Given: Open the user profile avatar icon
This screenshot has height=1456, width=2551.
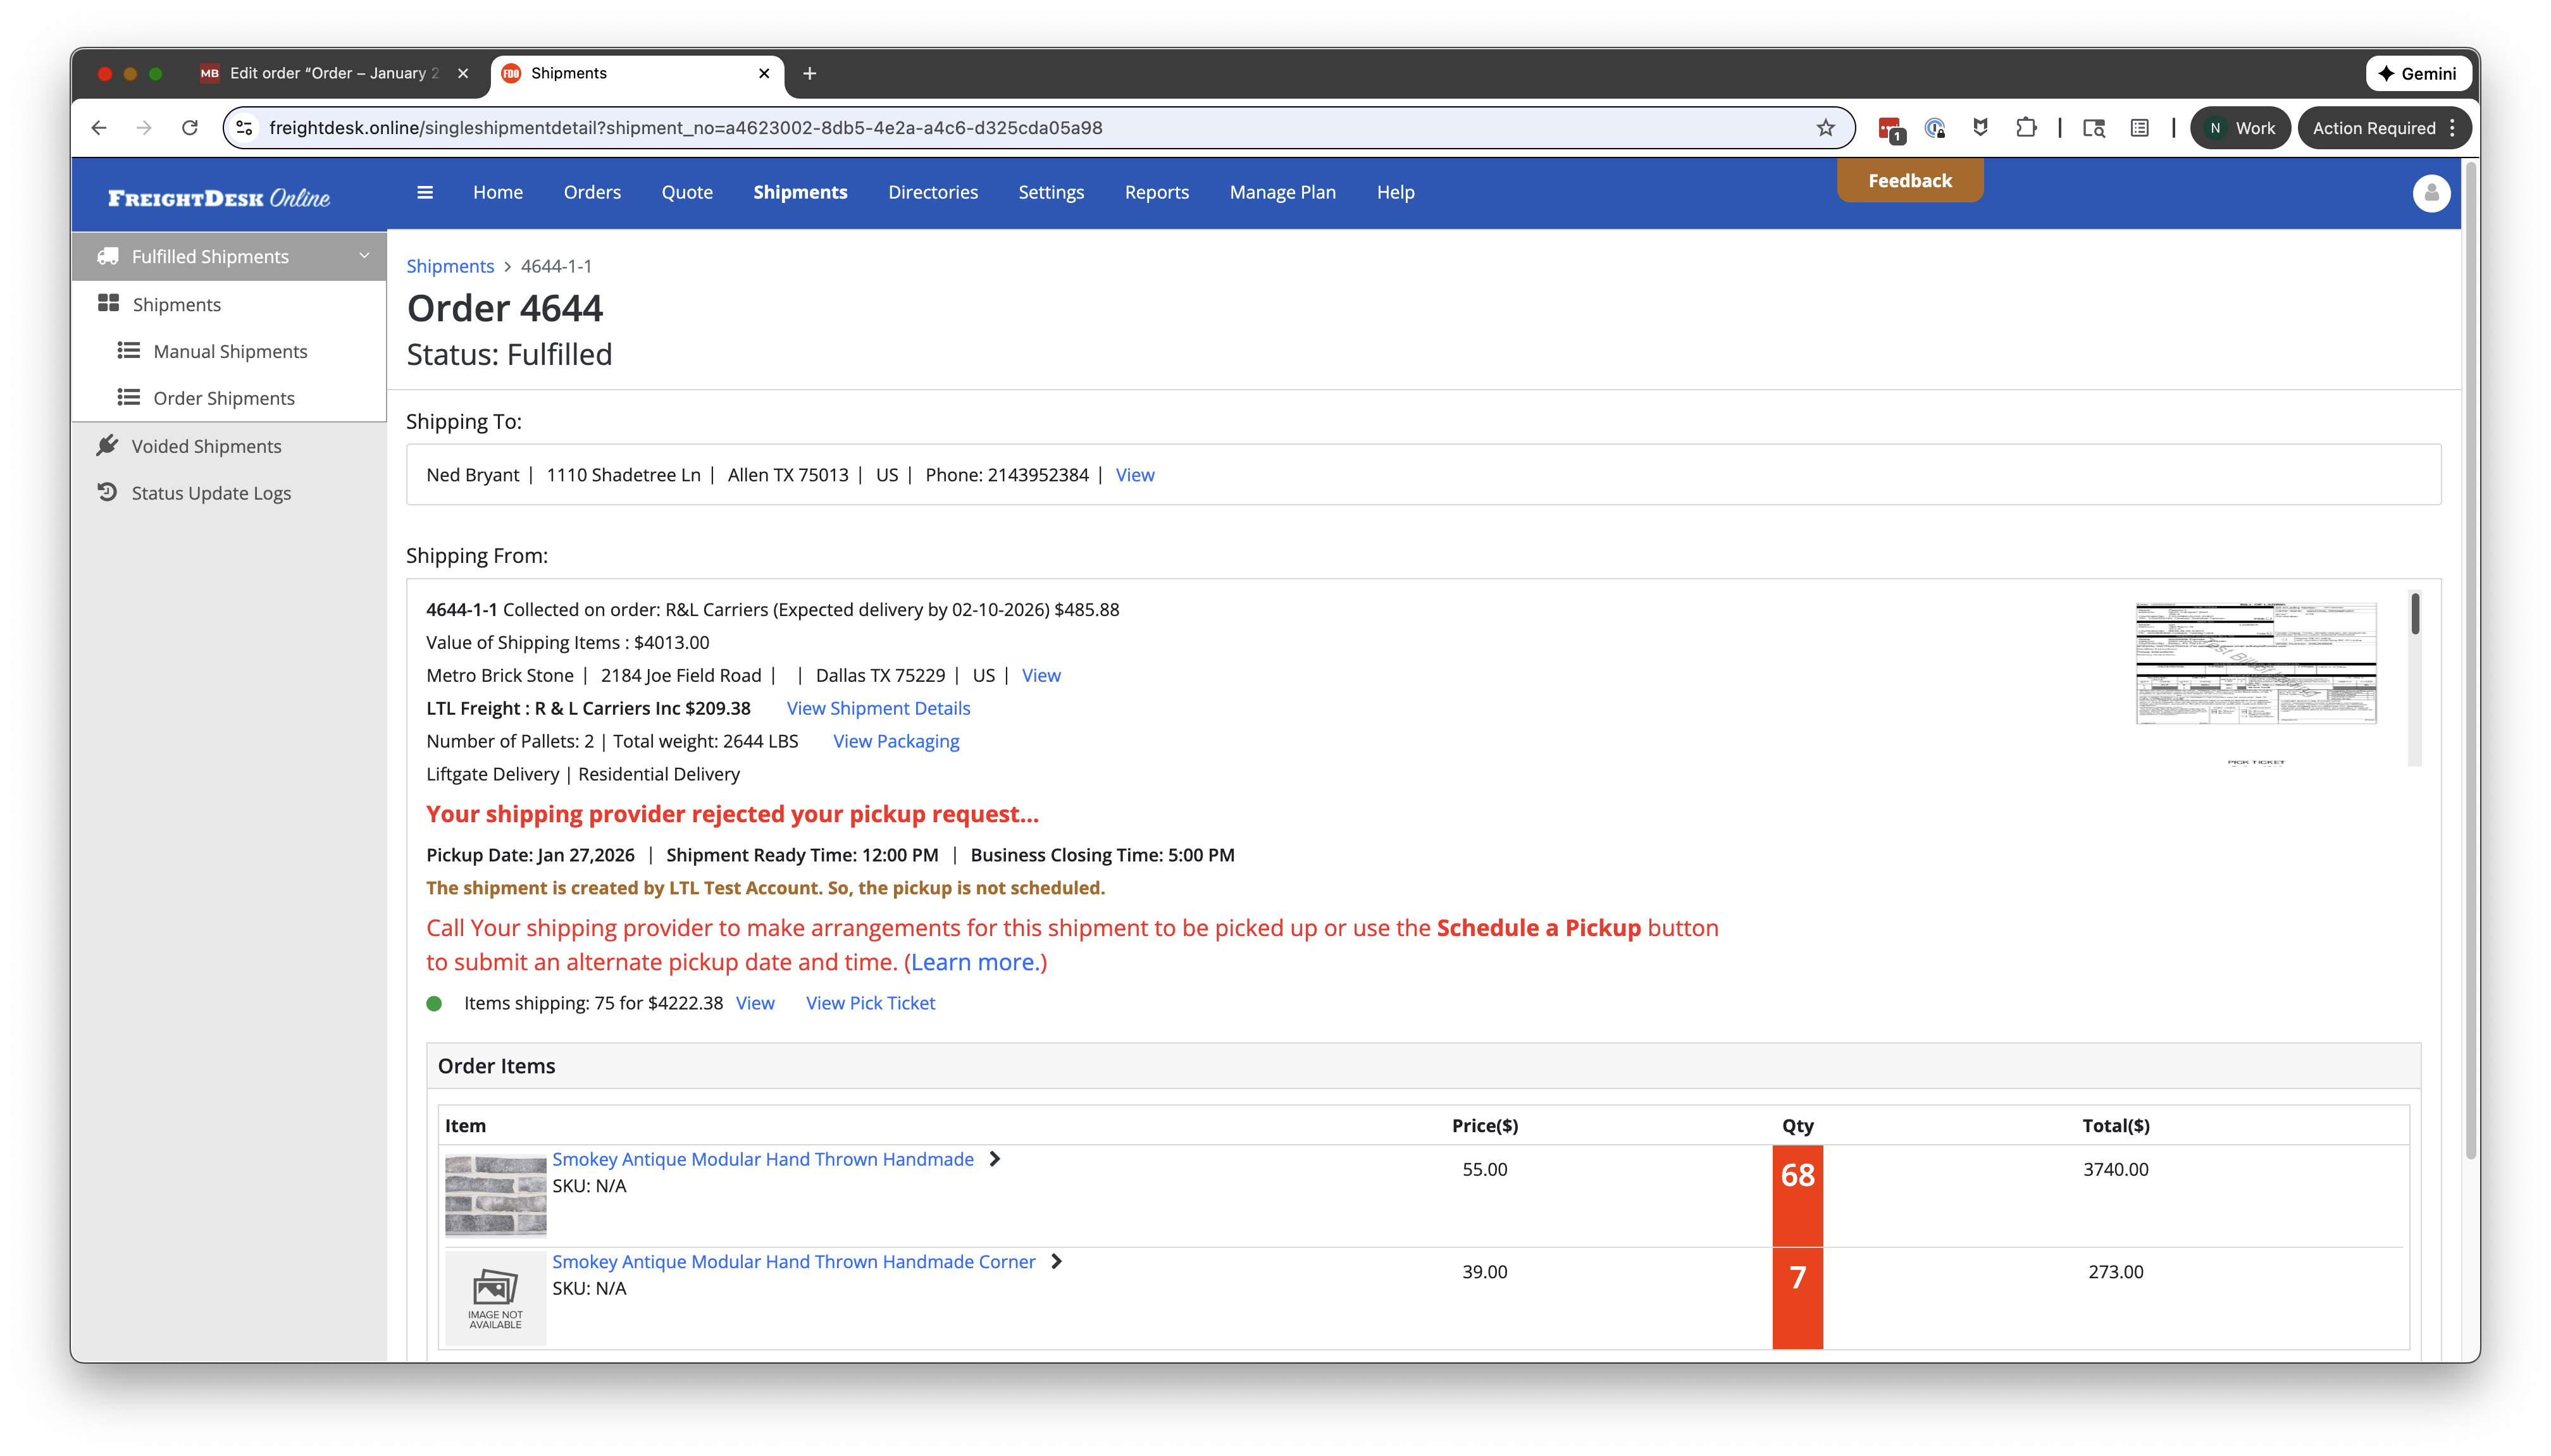Looking at the screenshot, I should (x=2431, y=193).
